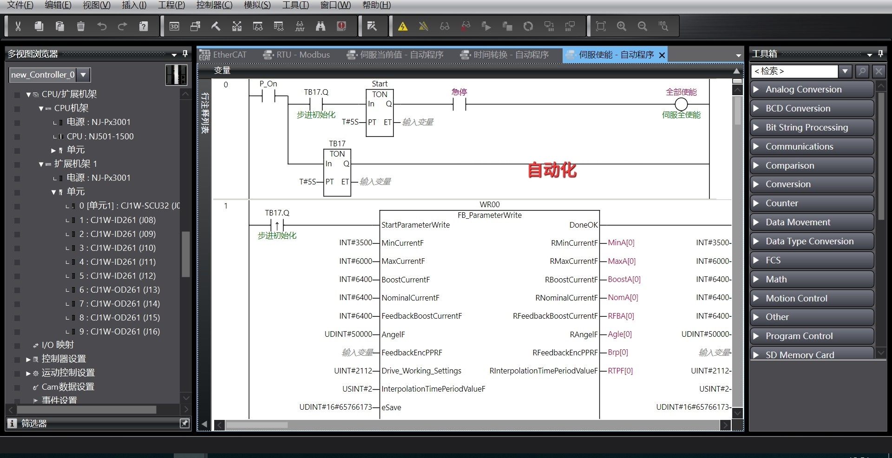Open the Comparison toolbox category

(x=812, y=165)
